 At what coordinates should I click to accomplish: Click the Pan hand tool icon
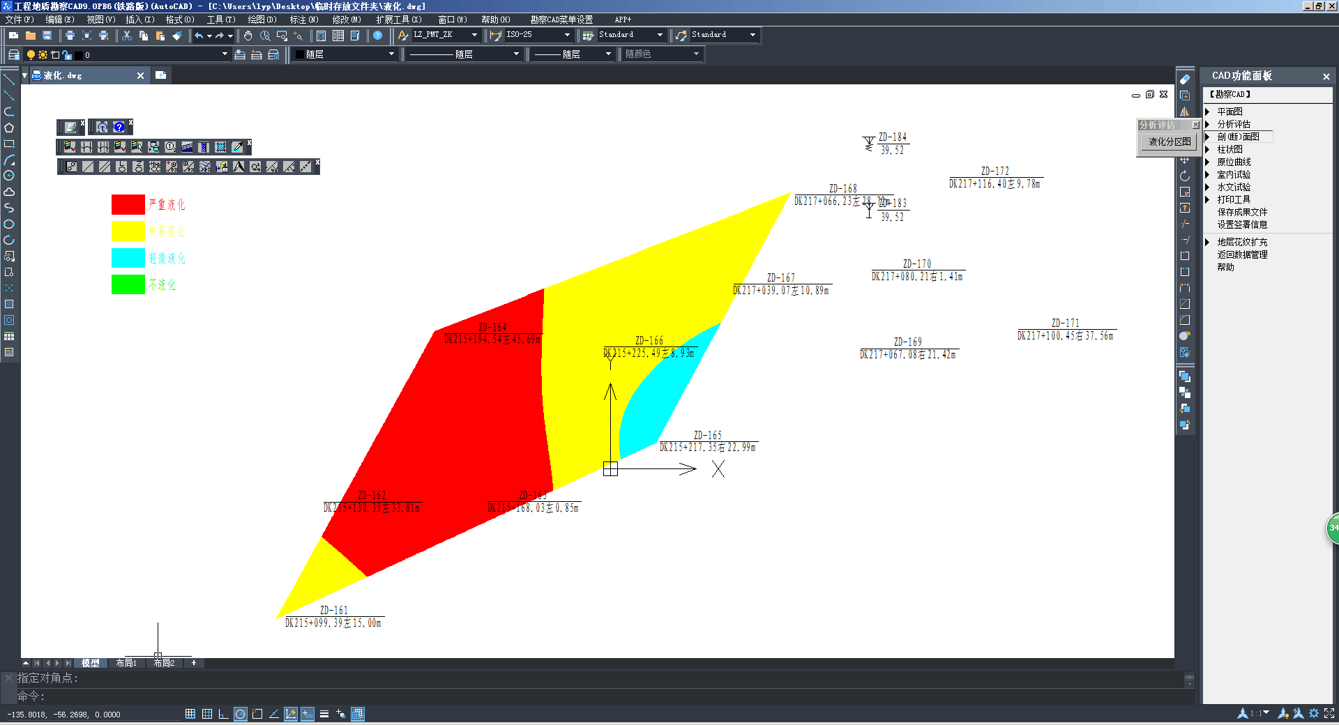(x=248, y=36)
